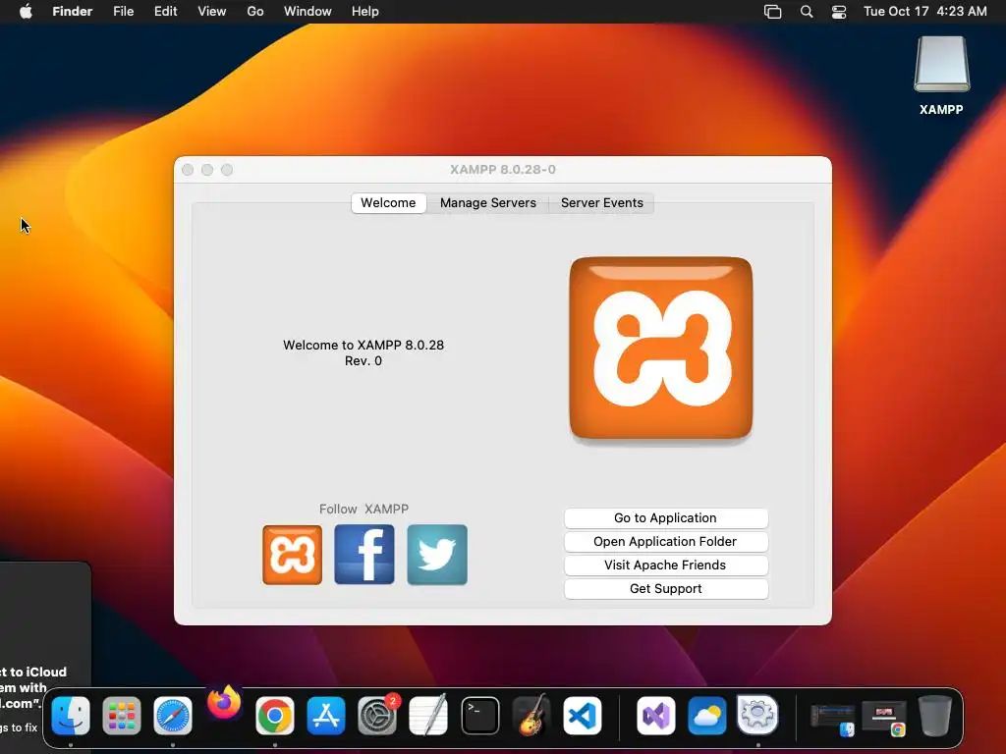
Task: Open Visual Studio Code from the Dock
Action: click(x=583, y=716)
